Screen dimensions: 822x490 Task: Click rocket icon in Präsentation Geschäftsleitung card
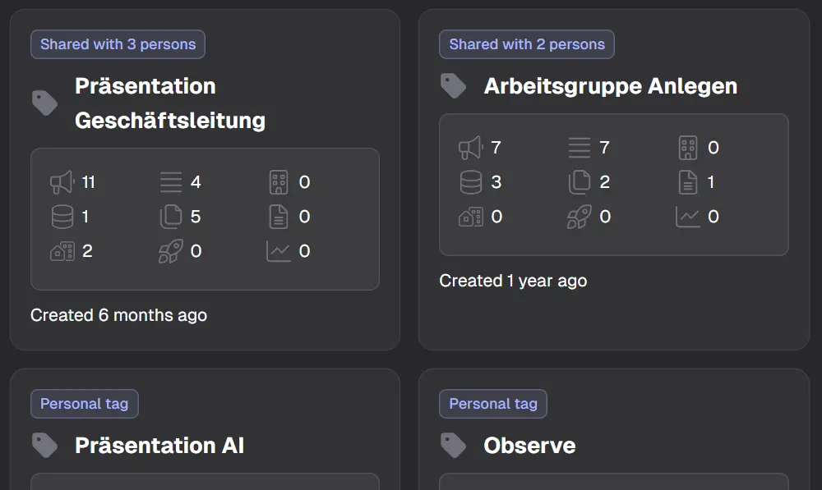pos(170,251)
